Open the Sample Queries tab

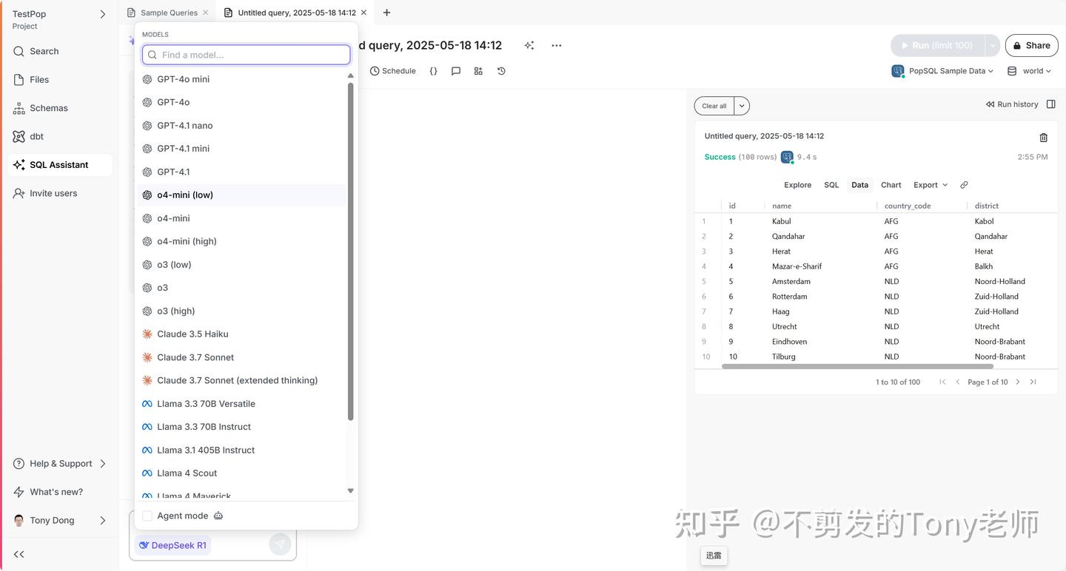tap(169, 12)
